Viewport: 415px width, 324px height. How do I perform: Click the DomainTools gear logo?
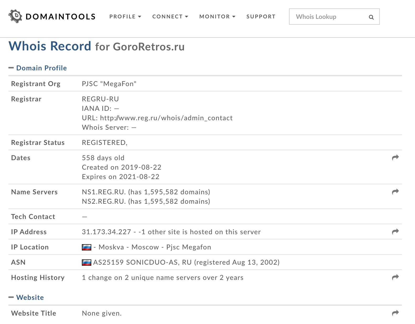15,16
